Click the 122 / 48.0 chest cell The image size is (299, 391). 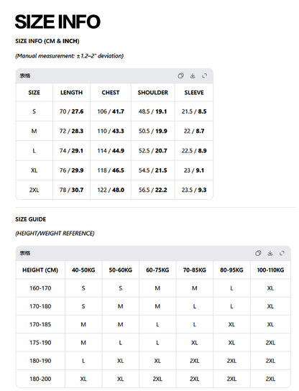tap(111, 190)
